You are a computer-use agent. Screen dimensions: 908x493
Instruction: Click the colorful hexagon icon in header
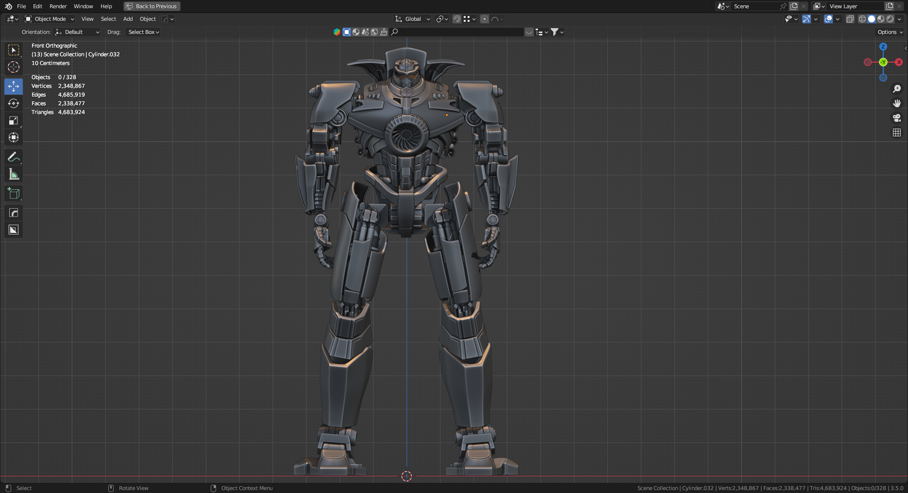point(337,32)
